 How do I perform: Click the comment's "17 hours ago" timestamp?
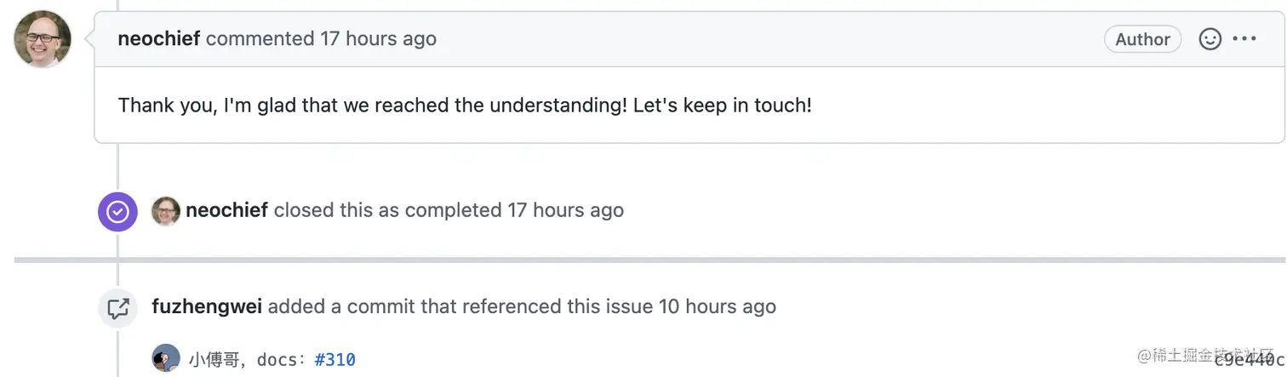[378, 39]
